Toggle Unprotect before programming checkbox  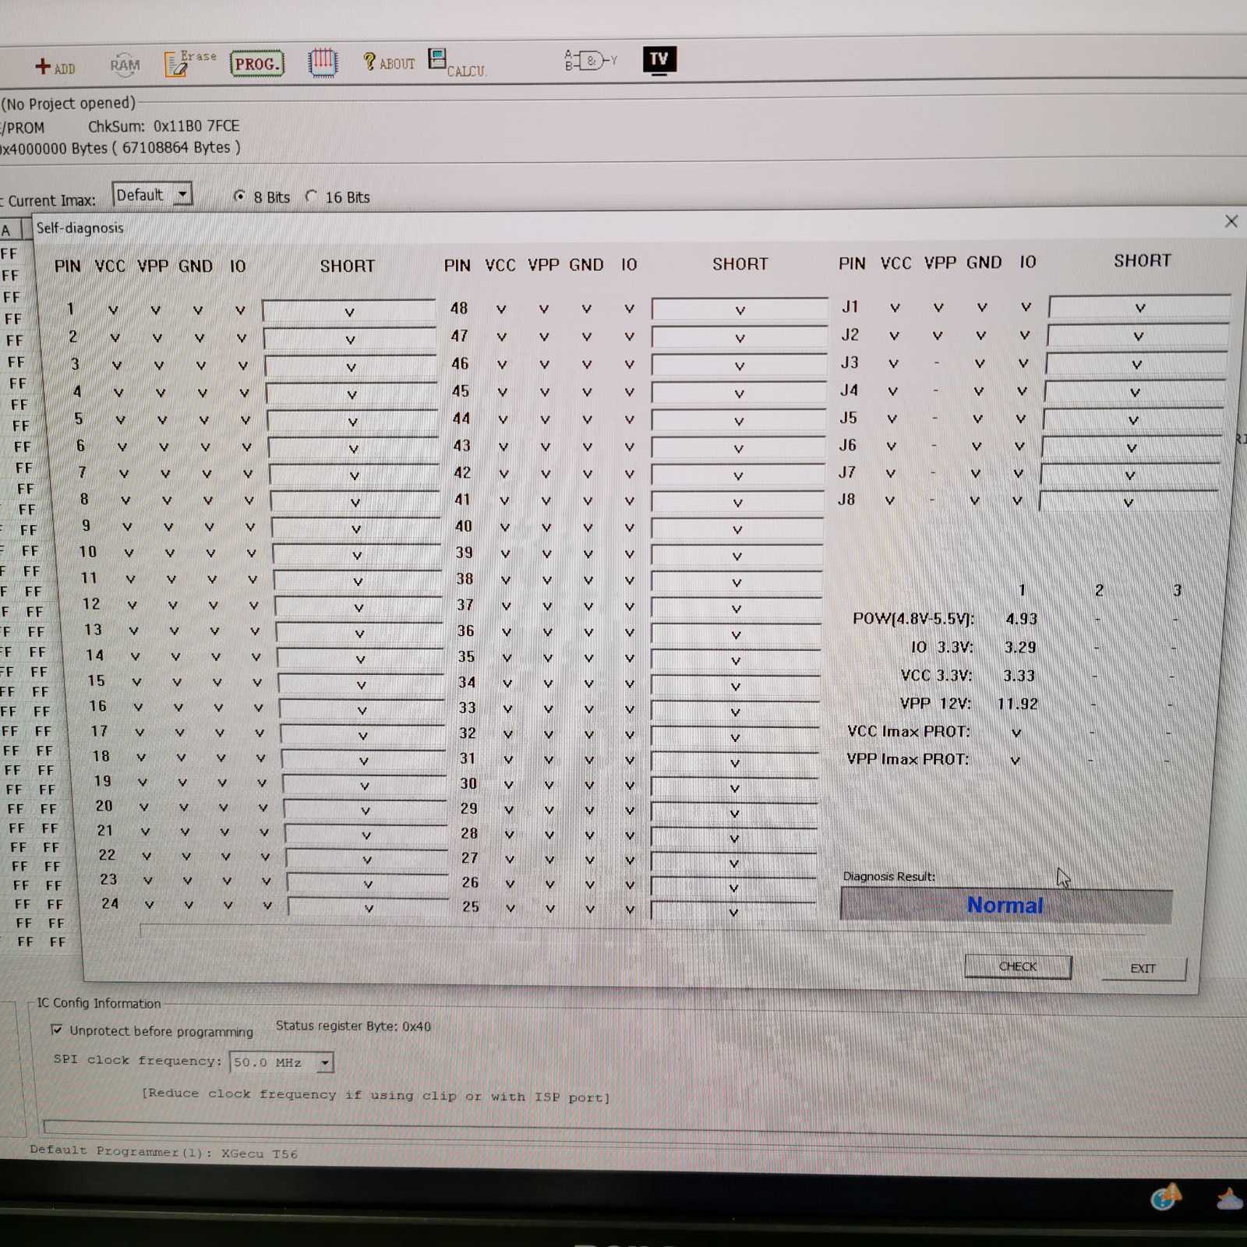pyautogui.click(x=57, y=1030)
